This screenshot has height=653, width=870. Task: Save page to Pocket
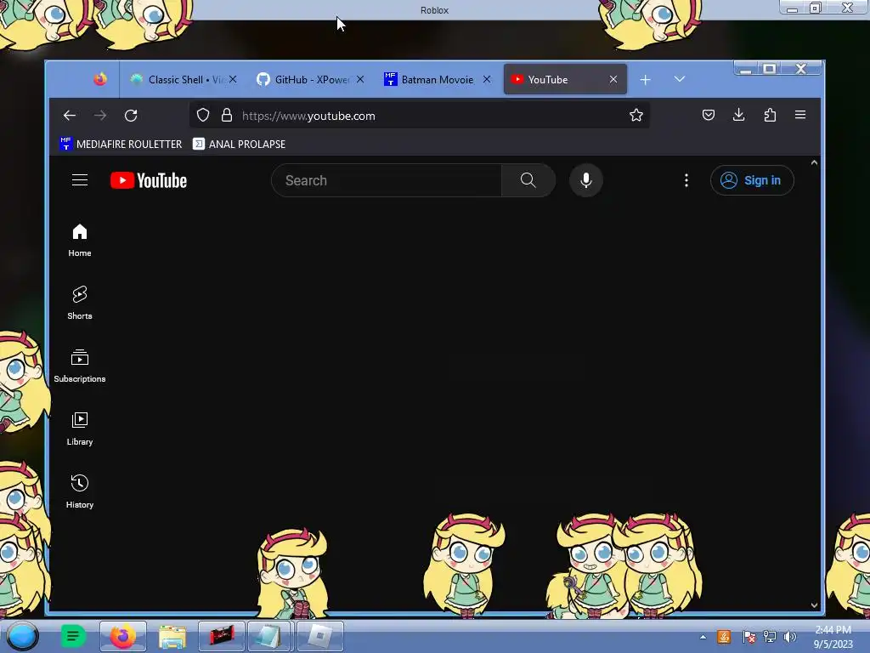(x=708, y=115)
